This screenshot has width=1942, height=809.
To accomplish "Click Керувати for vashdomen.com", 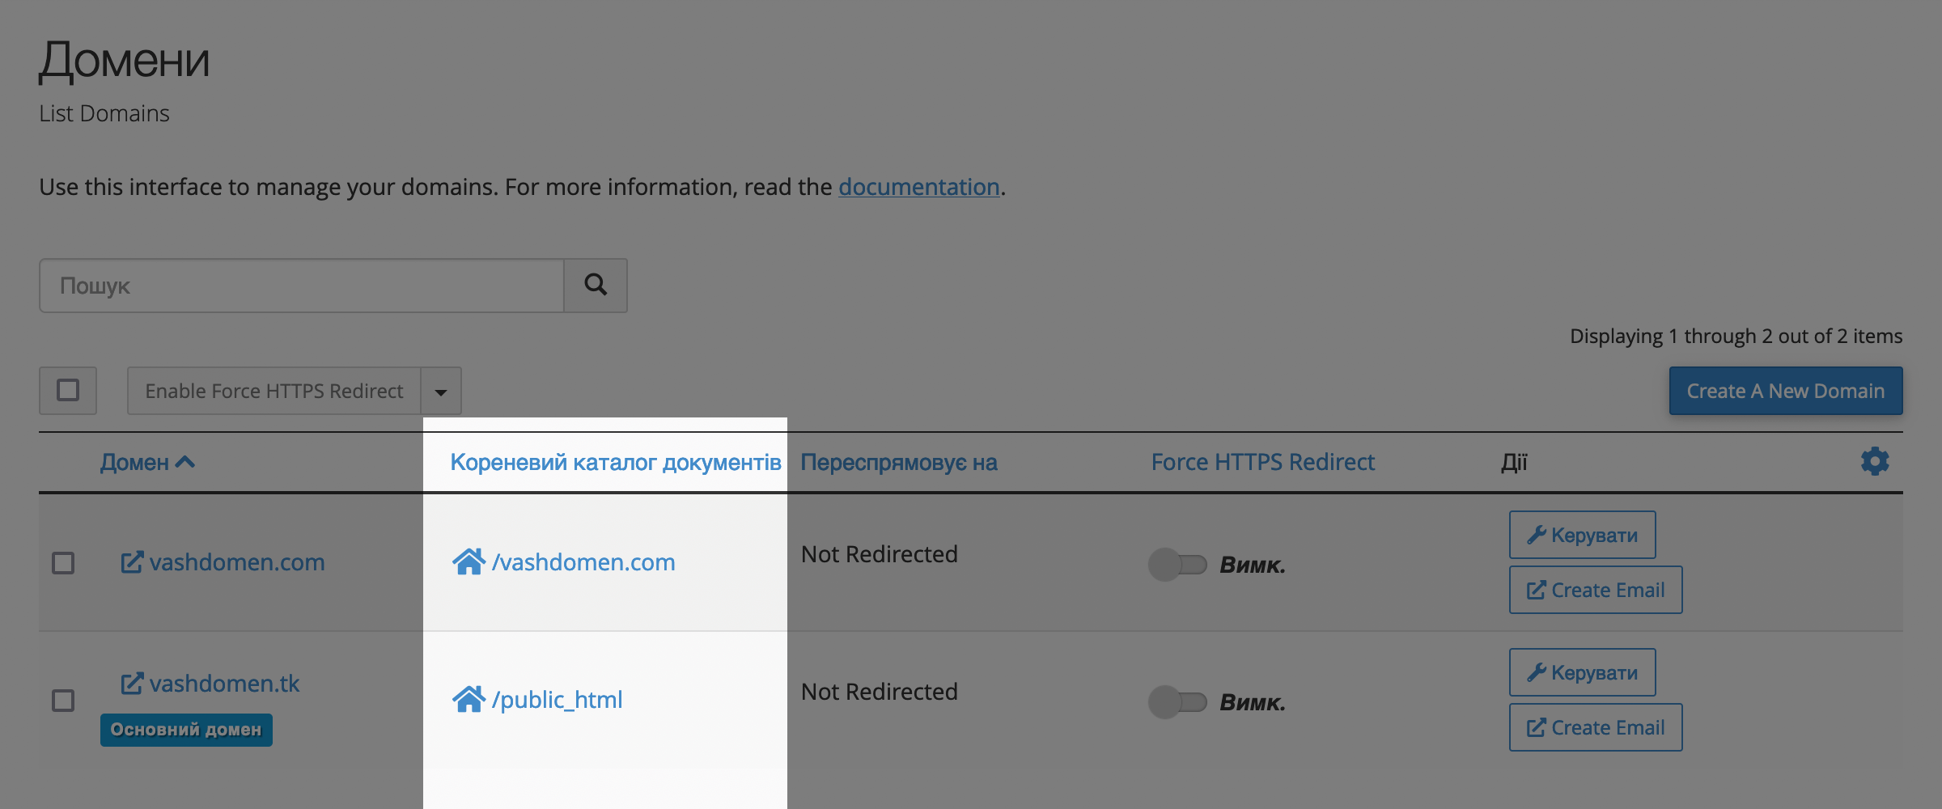I will coord(1583,535).
